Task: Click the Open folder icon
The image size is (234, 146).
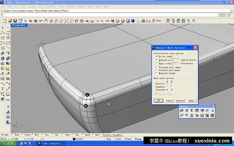Action: coord(10,21)
